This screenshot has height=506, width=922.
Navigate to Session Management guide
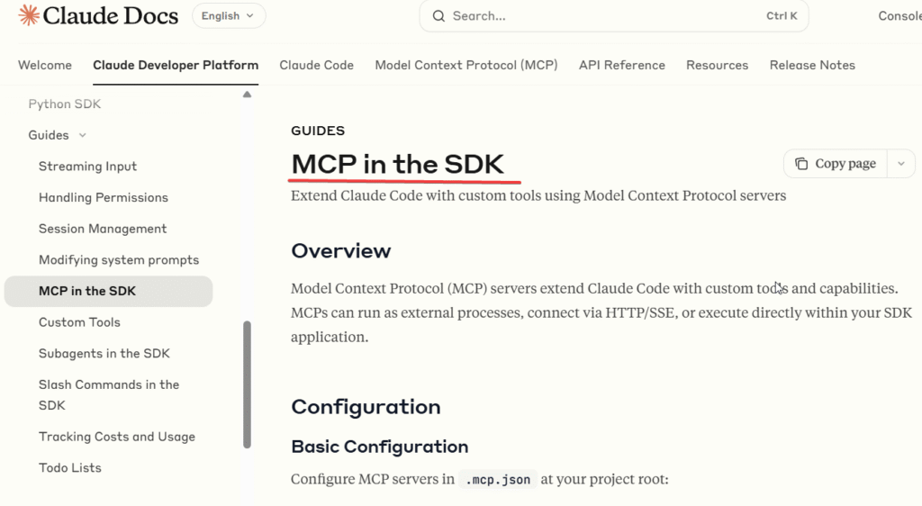[103, 229]
